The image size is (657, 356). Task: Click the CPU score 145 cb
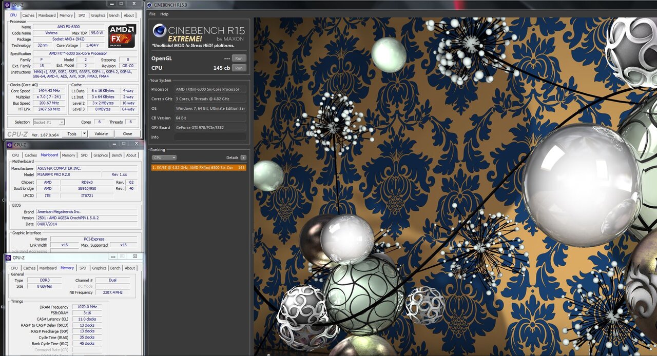click(222, 68)
